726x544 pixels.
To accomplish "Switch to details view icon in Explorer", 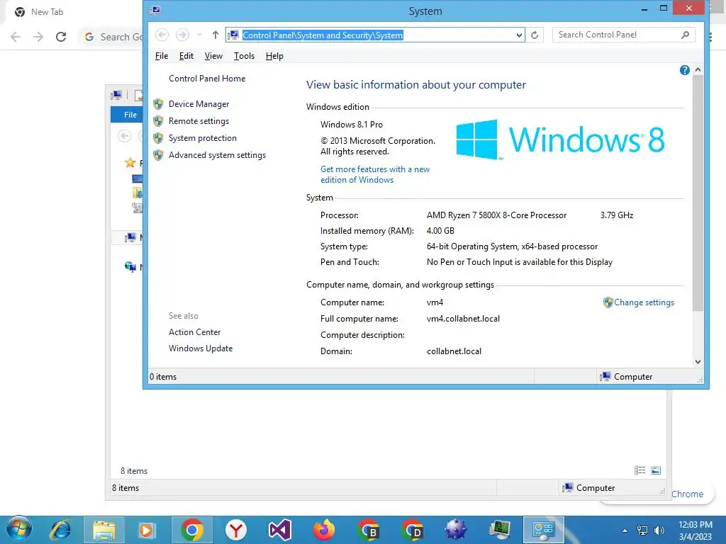I will (640, 470).
